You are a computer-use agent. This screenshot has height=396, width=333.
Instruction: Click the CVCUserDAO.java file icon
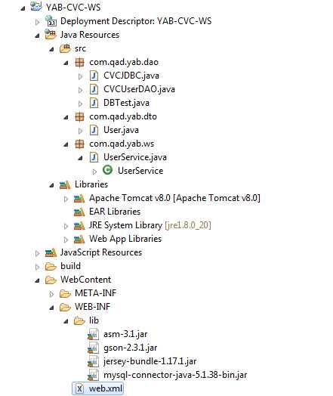[94, 89]
